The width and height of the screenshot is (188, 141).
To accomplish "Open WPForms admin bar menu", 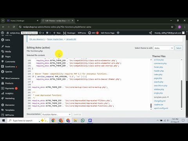I will tap(82, 33).
